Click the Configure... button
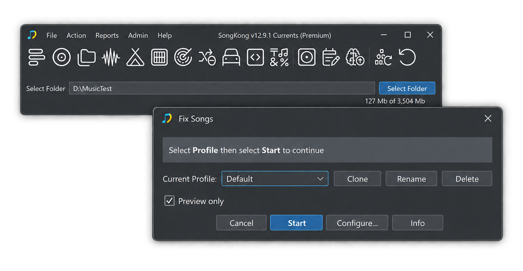The width and height of the screenshot is (523, 271). (x=357, y=223)
